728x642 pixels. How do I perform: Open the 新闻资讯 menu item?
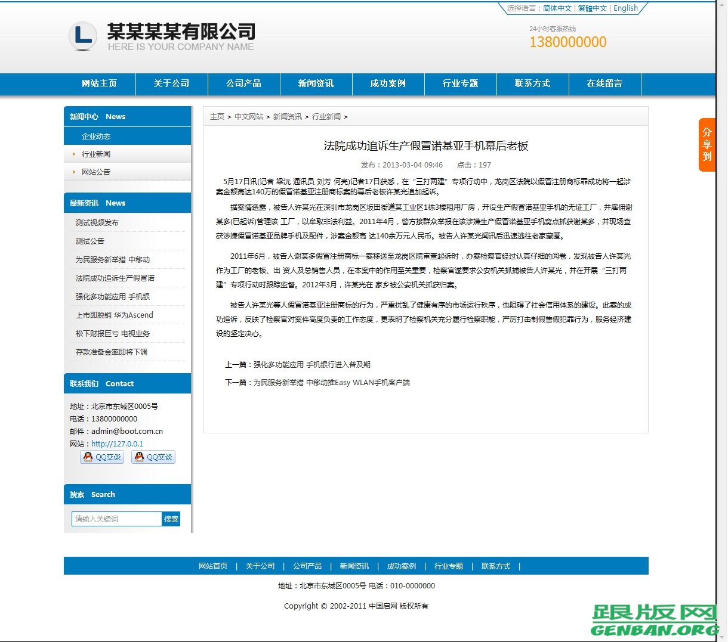click(x=316, y=83)
